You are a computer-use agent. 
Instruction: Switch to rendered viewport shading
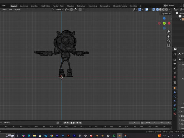[x=166, y=10]
